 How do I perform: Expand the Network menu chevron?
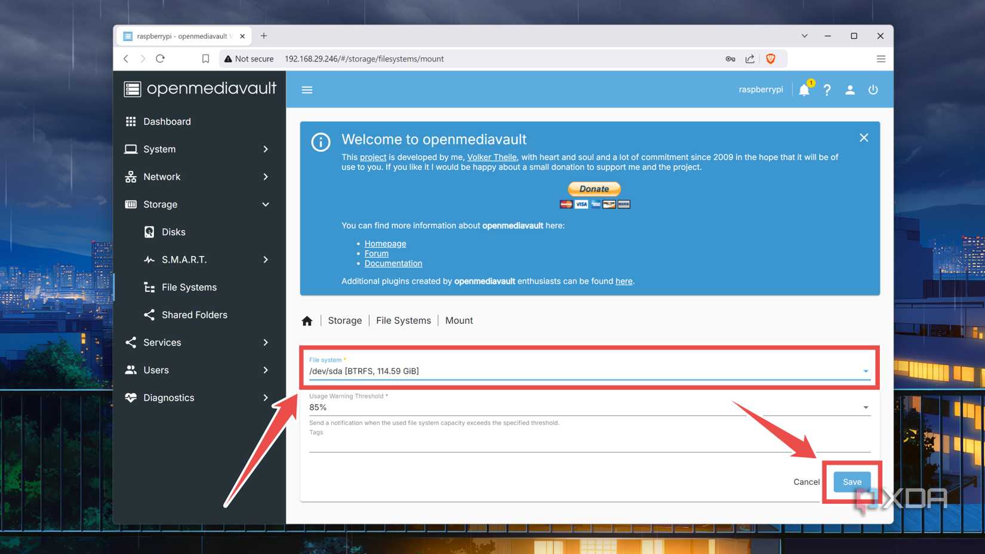coord(266,177)
